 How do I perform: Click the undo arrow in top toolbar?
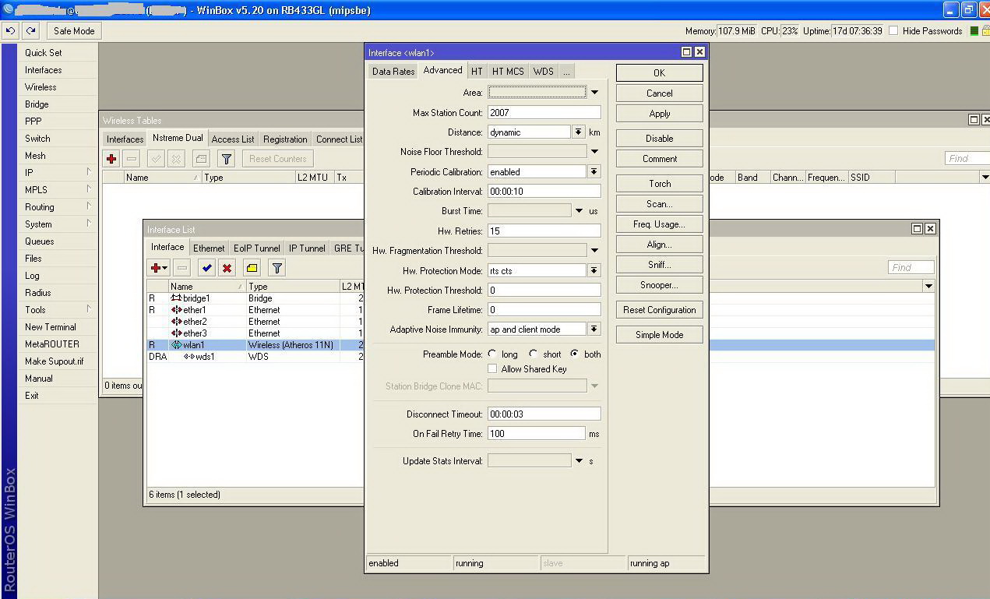[11, 31]
